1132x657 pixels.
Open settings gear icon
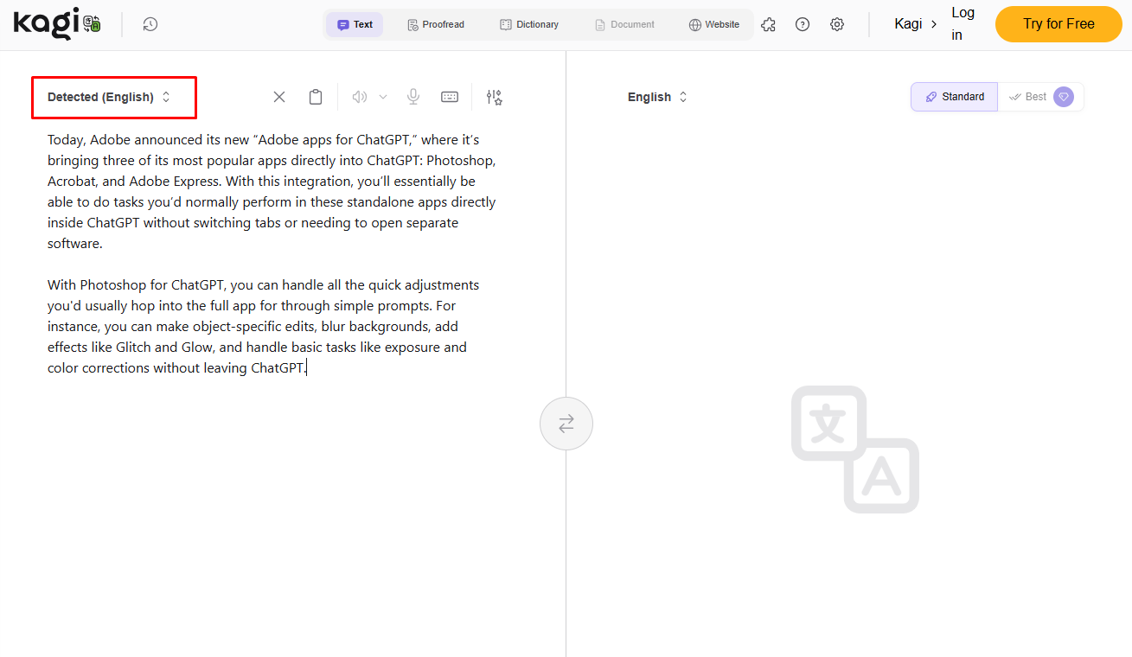(x=837, y=24)
